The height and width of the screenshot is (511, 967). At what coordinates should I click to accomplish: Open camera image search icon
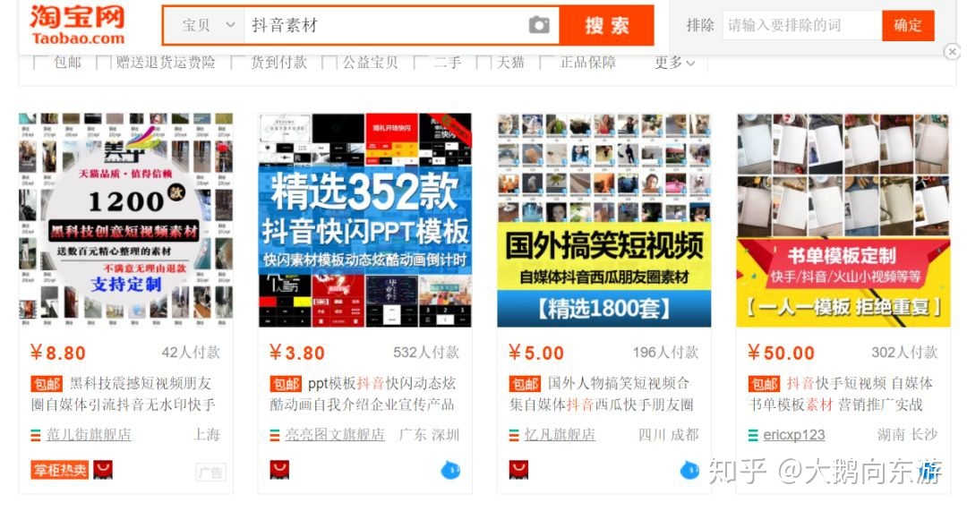[x=538, y=25]
